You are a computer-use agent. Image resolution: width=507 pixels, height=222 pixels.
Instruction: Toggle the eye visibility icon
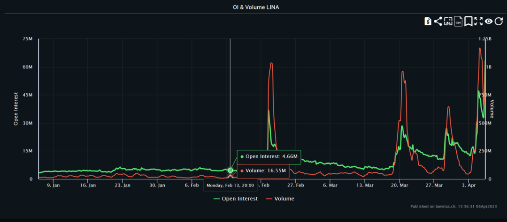coord(489,21)
